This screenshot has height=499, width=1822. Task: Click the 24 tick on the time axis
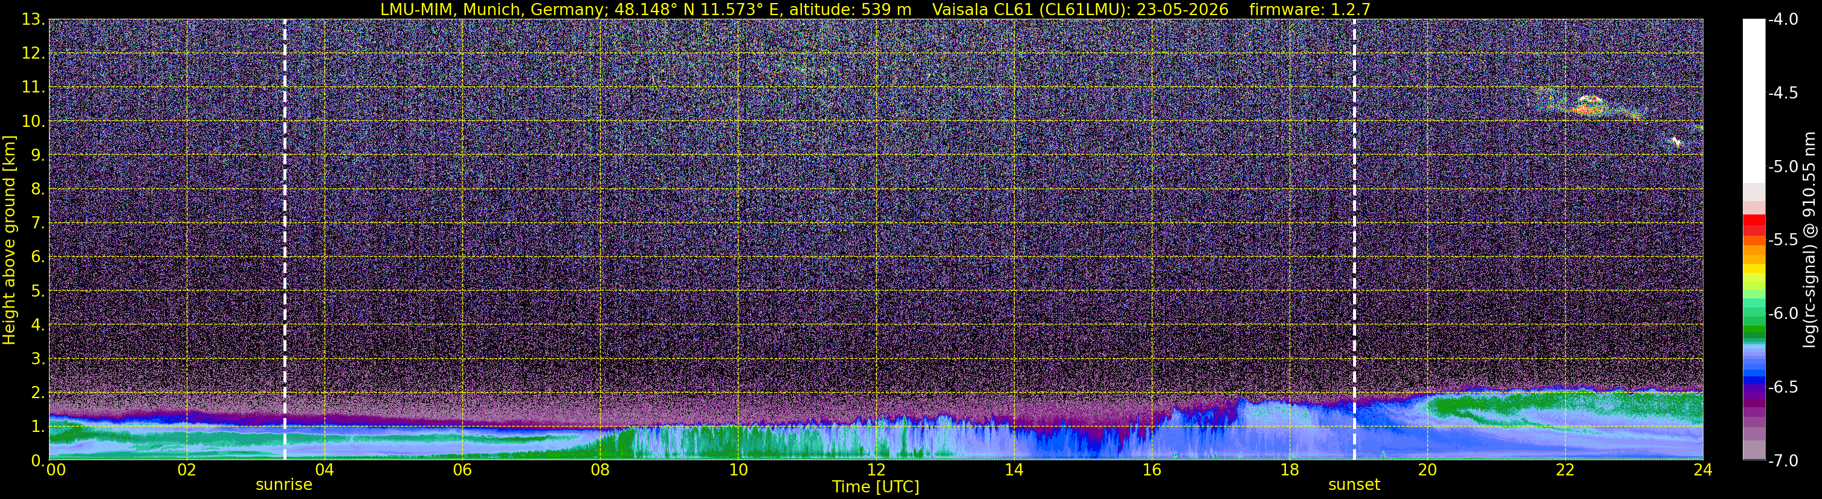pos(1702,470)
